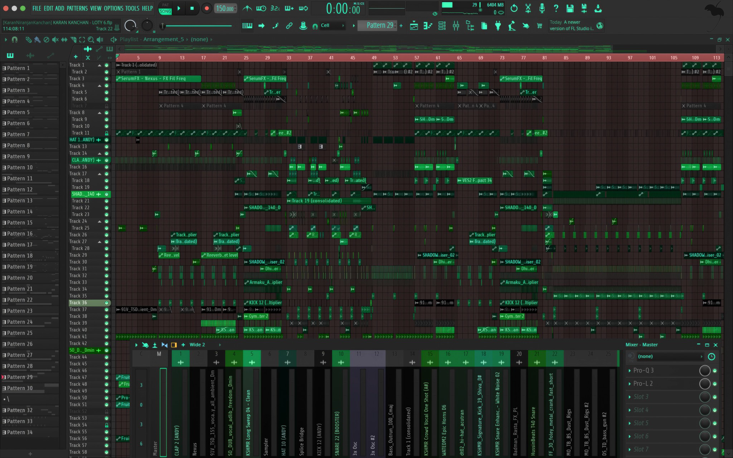This screenshot has width=733, height=458.
Task: Click the microphone recording icon
Action: (542, 8)
